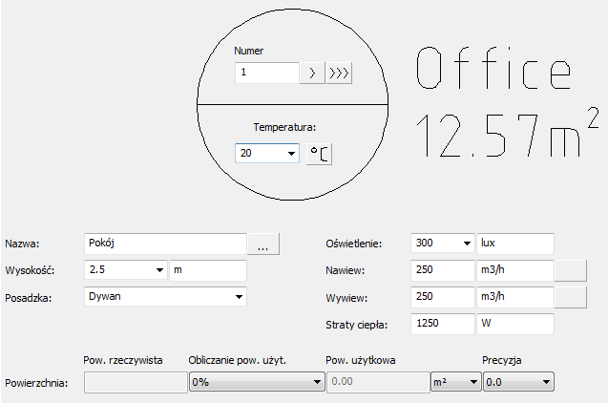The image size is (608, 403).
Task: Click the Temperatura: label
Action: [285, 127]
